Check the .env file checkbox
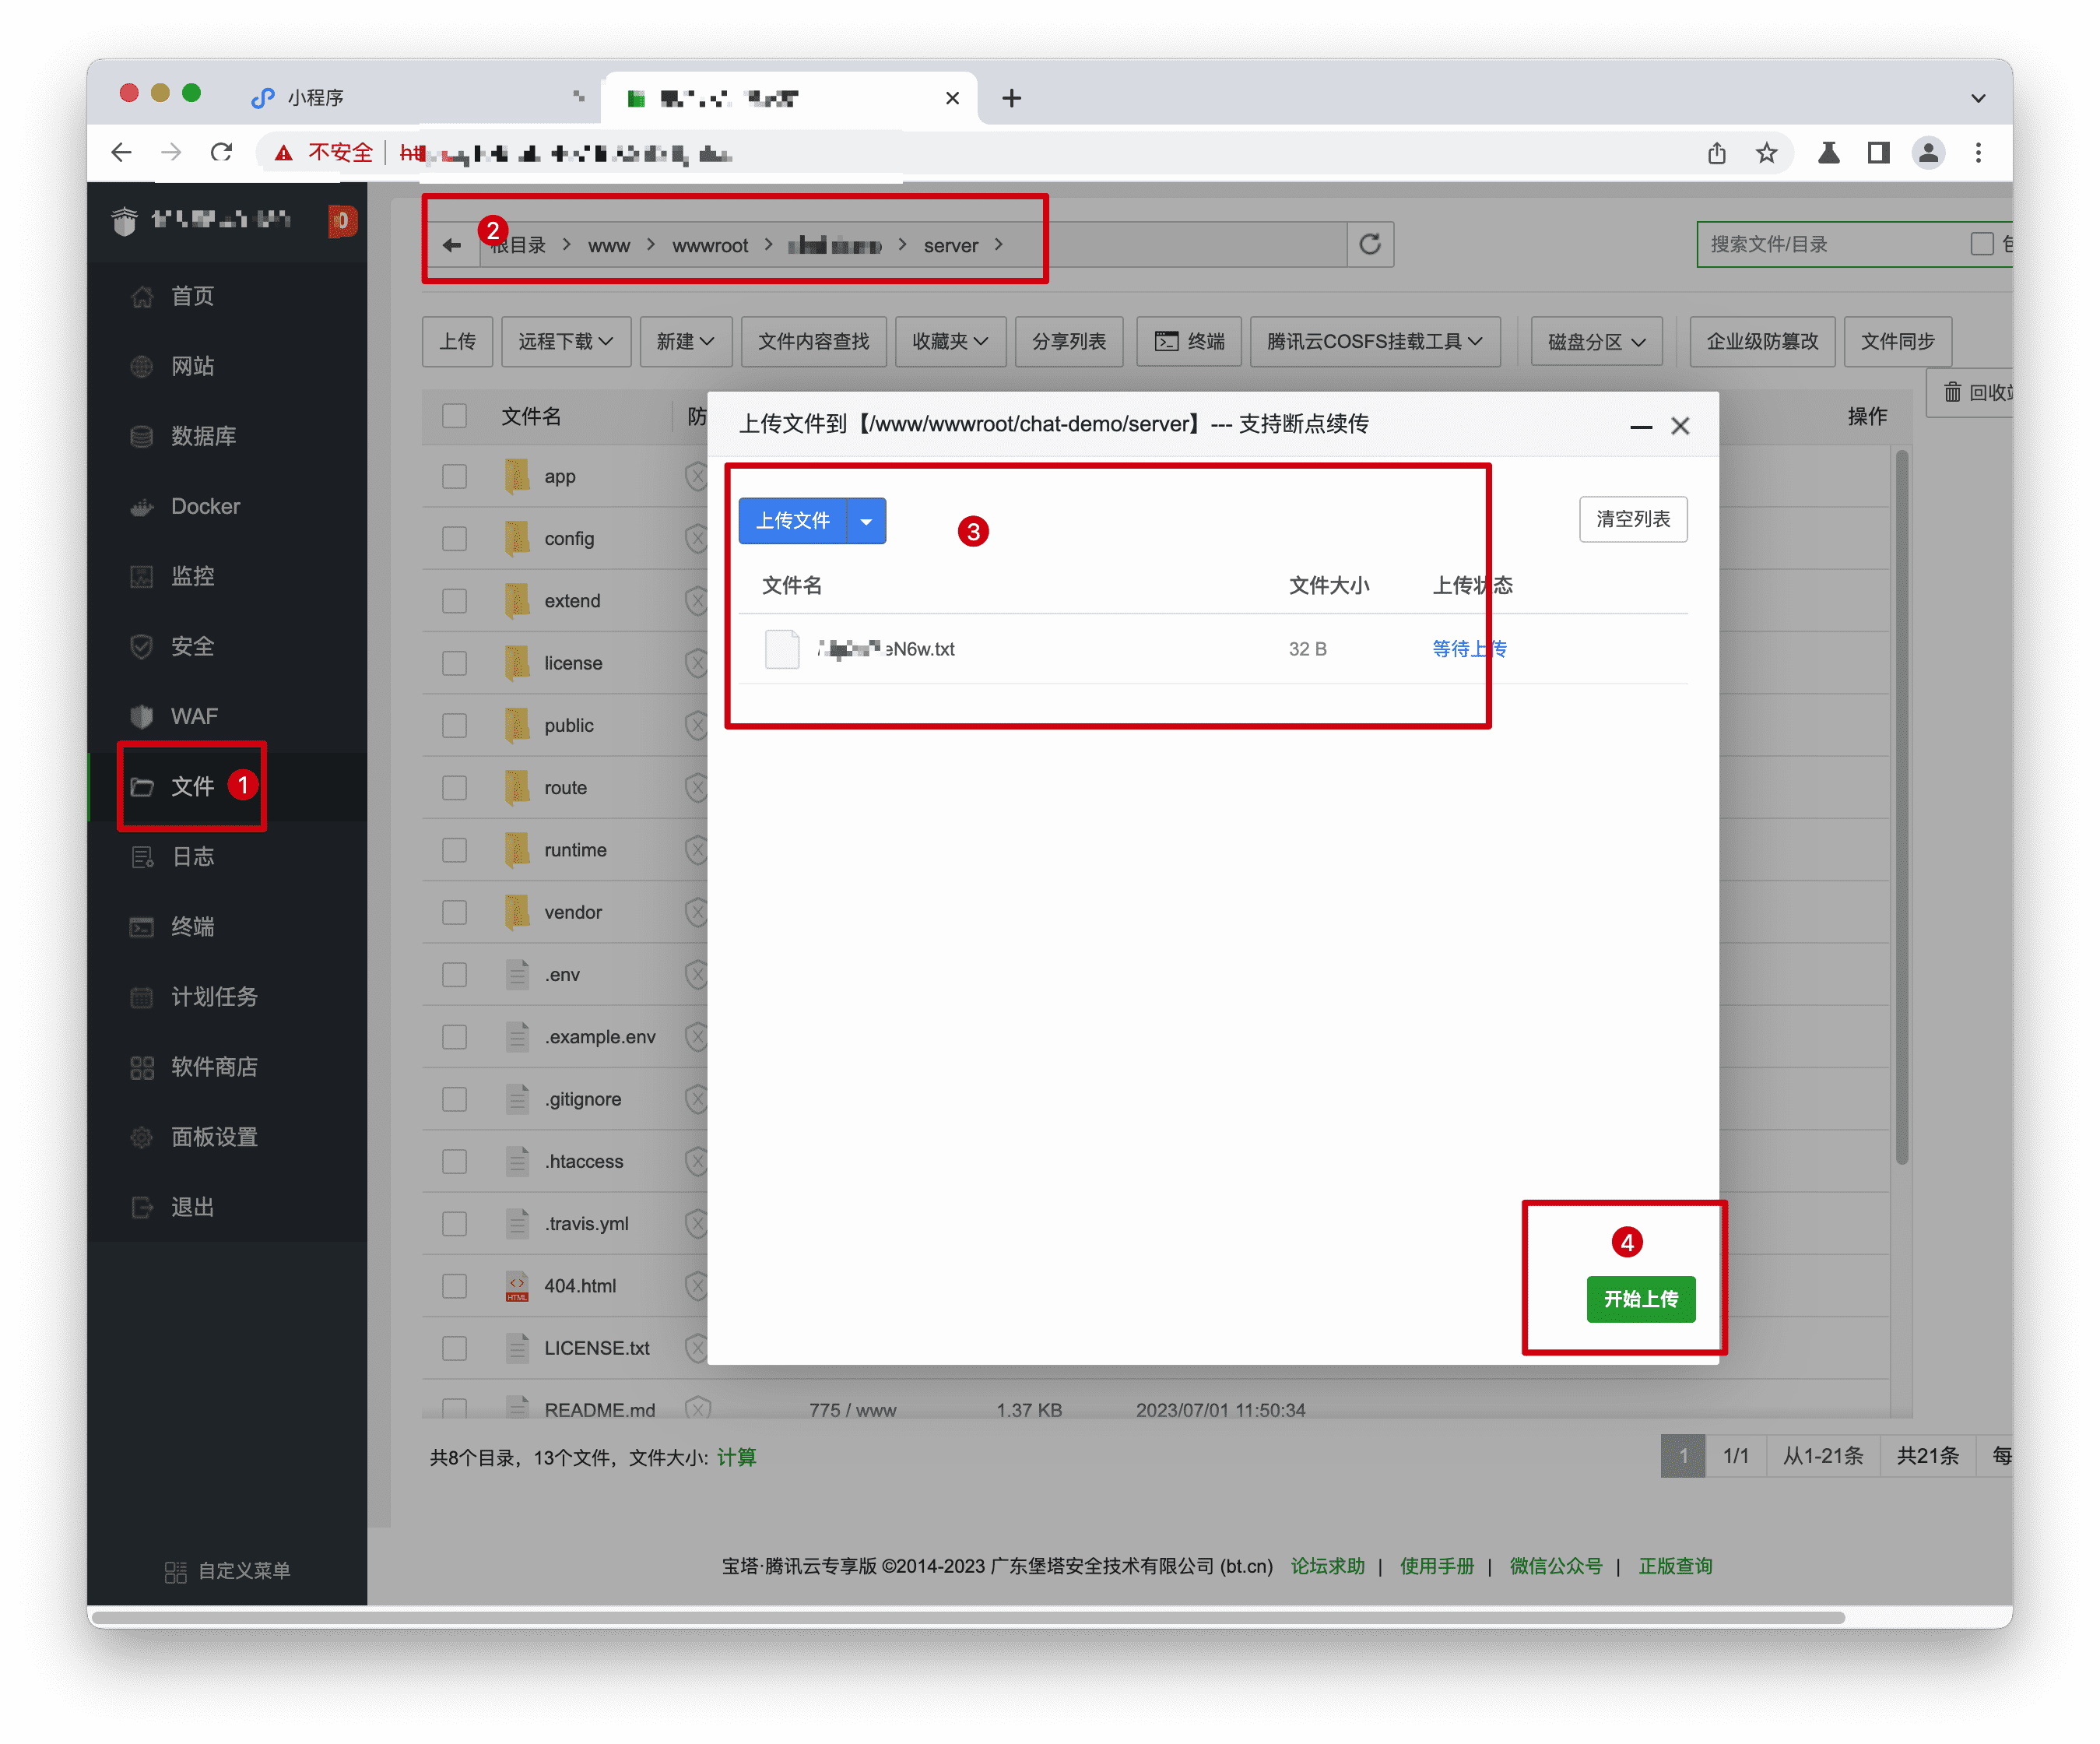This screenshot has height=1744, width=2100. click(x=455, y=974)
